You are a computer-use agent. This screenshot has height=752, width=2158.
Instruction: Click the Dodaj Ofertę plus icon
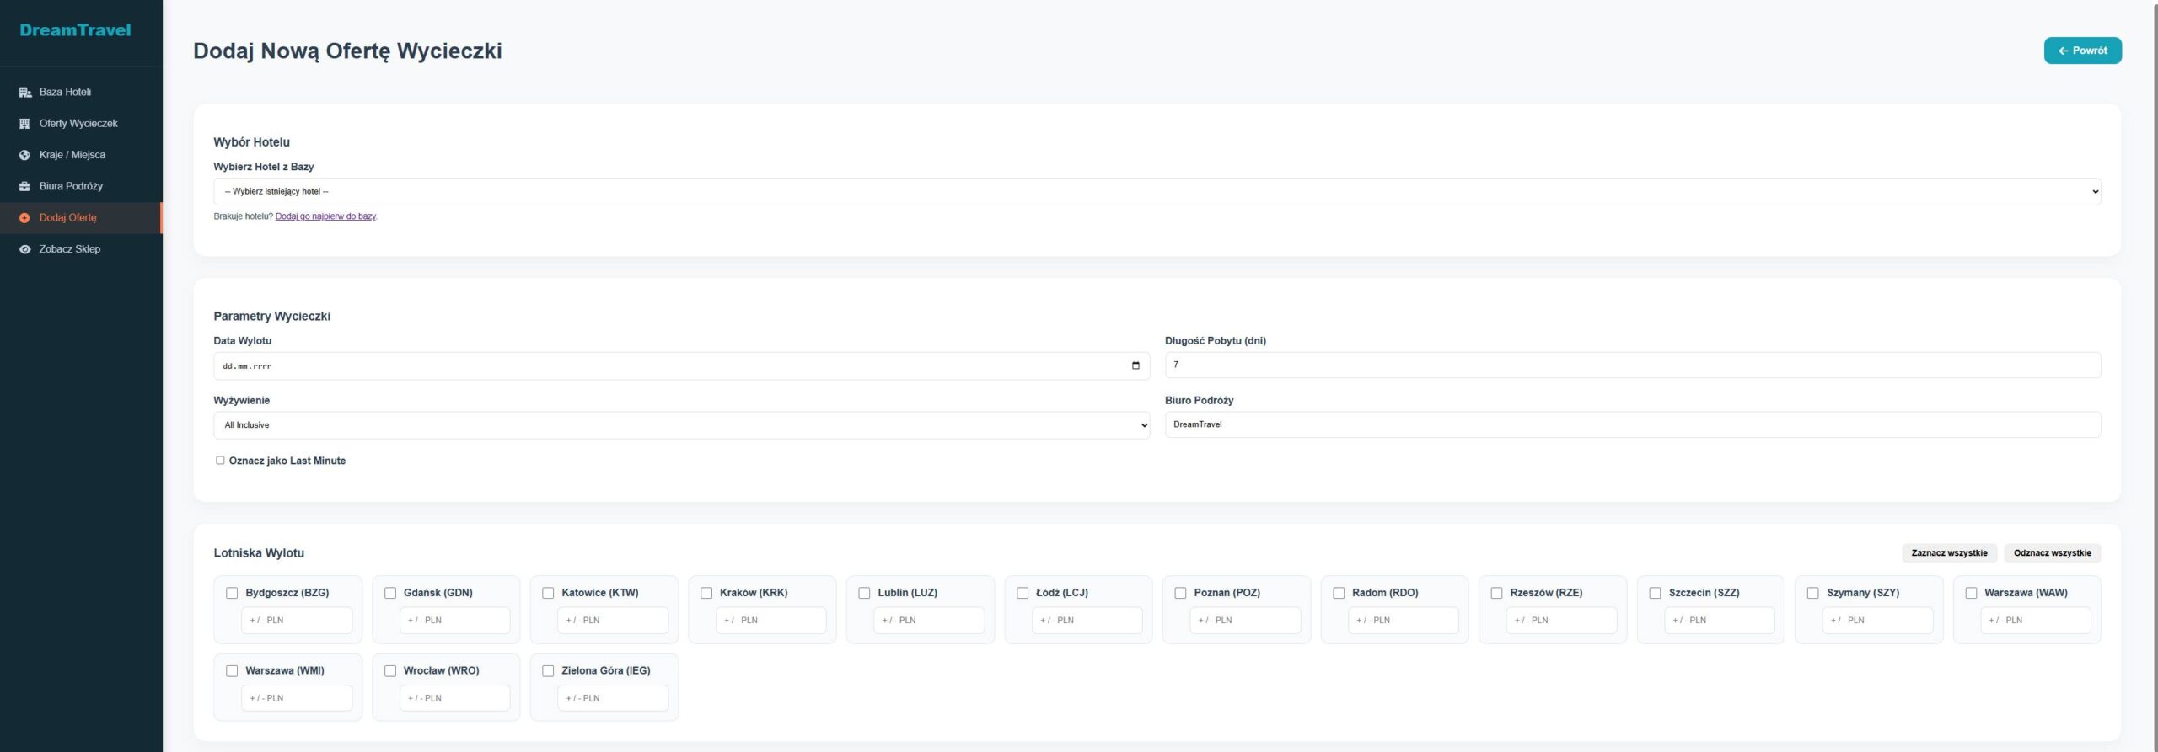(24, 218)
